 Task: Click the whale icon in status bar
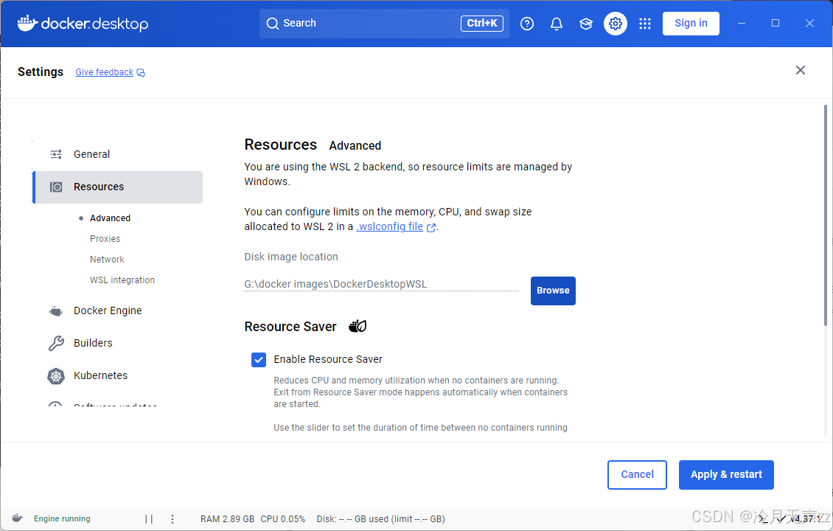[x=18, y=518]
